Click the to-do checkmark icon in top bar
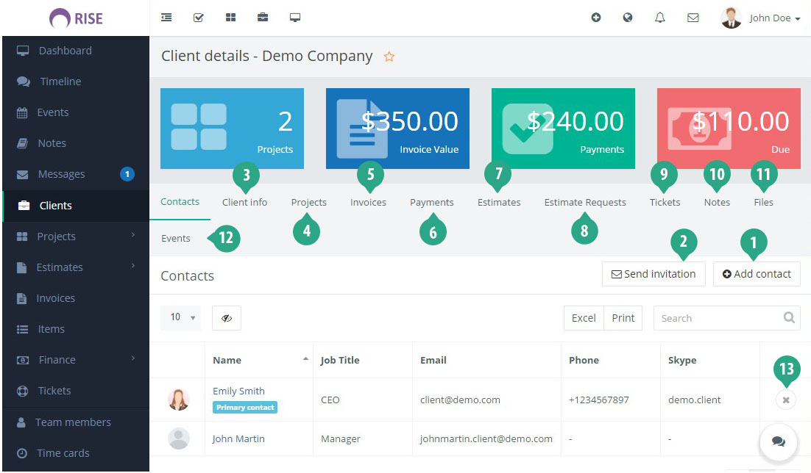Screen dimensions: 811x473 (x=198, y=17)
